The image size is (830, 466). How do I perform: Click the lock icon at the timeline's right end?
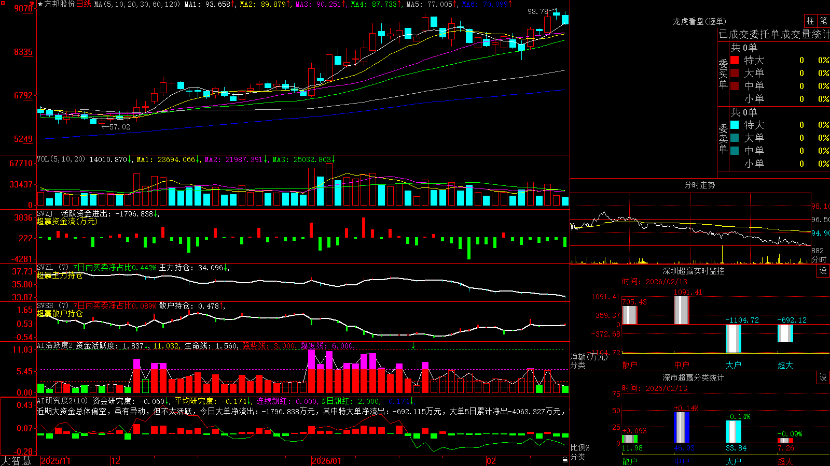coord(565,460)
